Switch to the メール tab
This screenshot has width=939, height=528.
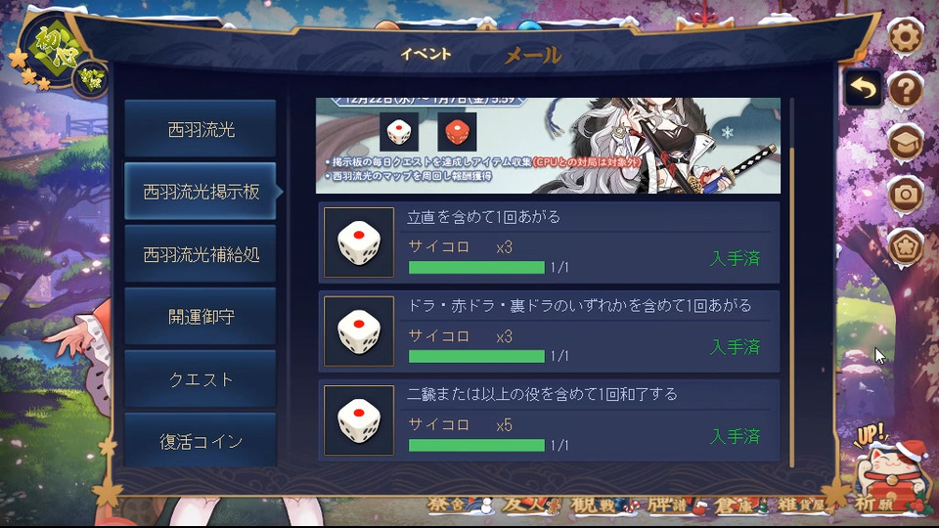pos(533,55)
